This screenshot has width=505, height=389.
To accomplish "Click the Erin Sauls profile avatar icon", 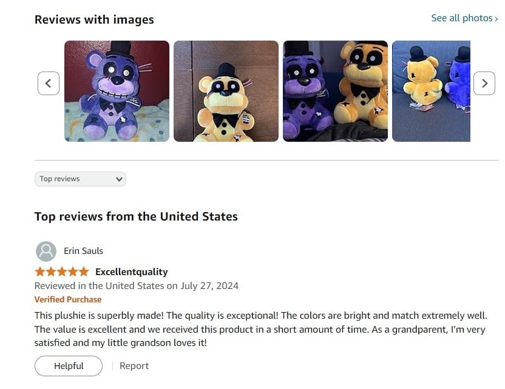I will point(46,251).
